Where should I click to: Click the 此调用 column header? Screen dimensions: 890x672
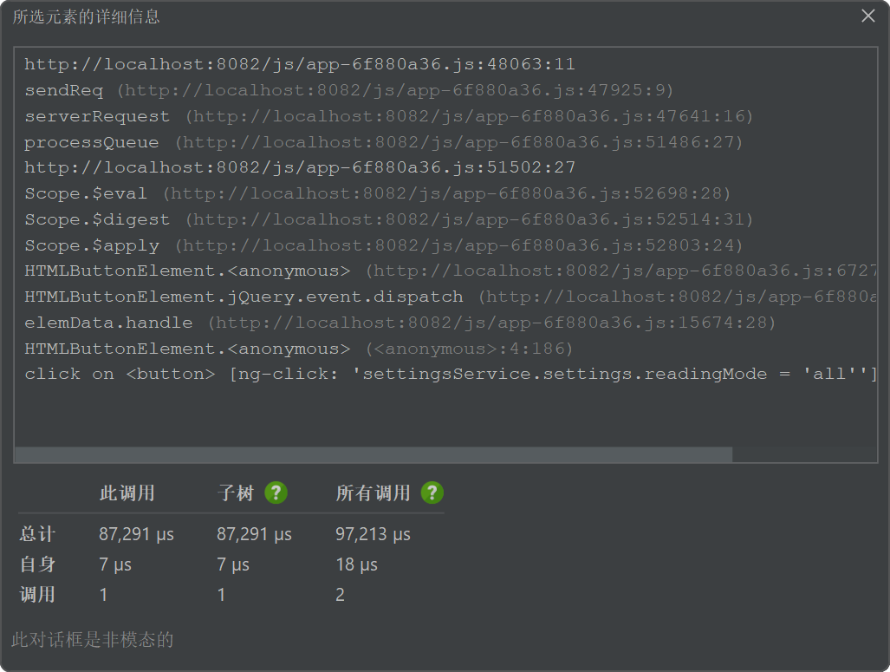pyautogui.click(x=127, y=493)
